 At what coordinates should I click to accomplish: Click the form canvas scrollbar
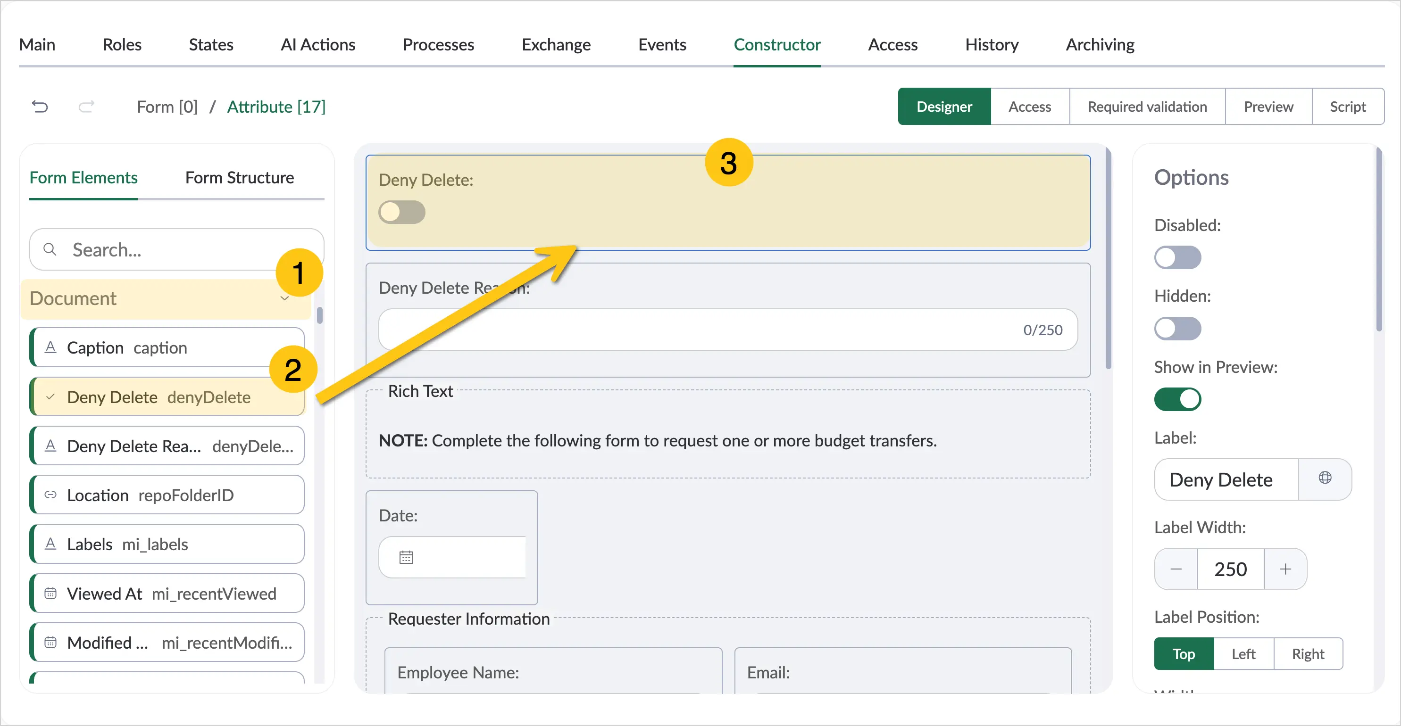(1108, 258)
